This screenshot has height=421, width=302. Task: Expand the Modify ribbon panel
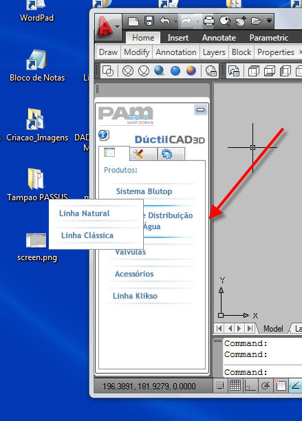tap(137, 52)
